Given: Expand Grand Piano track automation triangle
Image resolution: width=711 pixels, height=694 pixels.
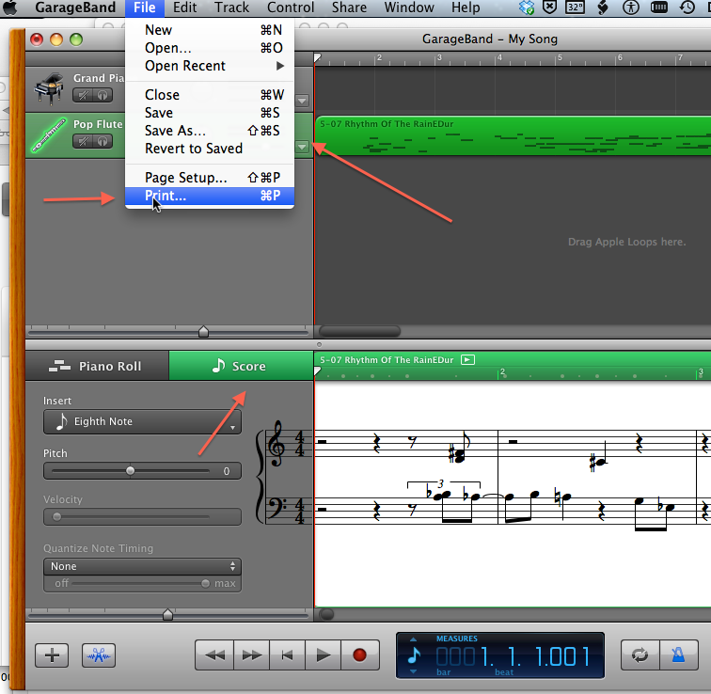Looking at the screenshot, I should (303, 101).
